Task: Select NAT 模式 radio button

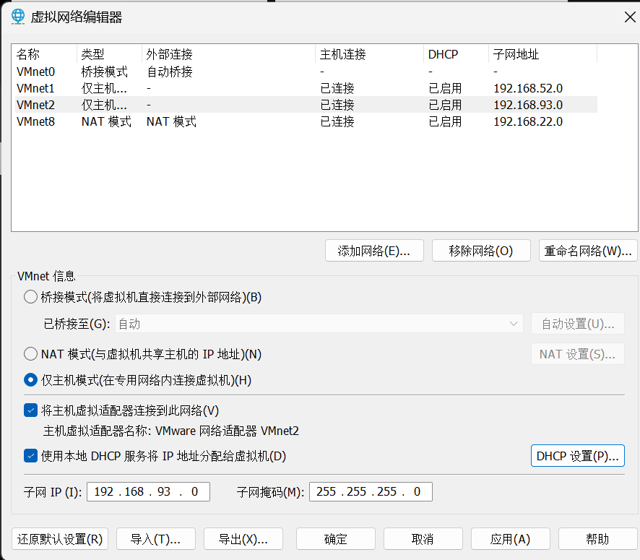Action: tap(30, 354)
